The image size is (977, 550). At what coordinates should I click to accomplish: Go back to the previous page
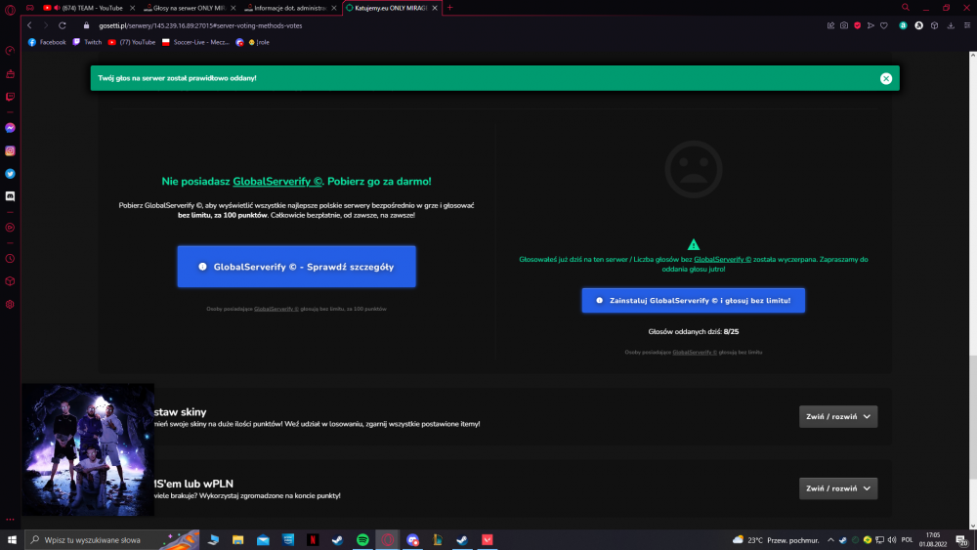(x=29, y=25)
